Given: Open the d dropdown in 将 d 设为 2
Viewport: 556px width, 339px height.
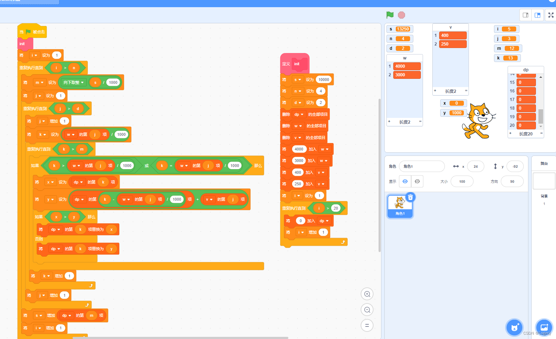Looking at the screenshot, I should (297, 102).
